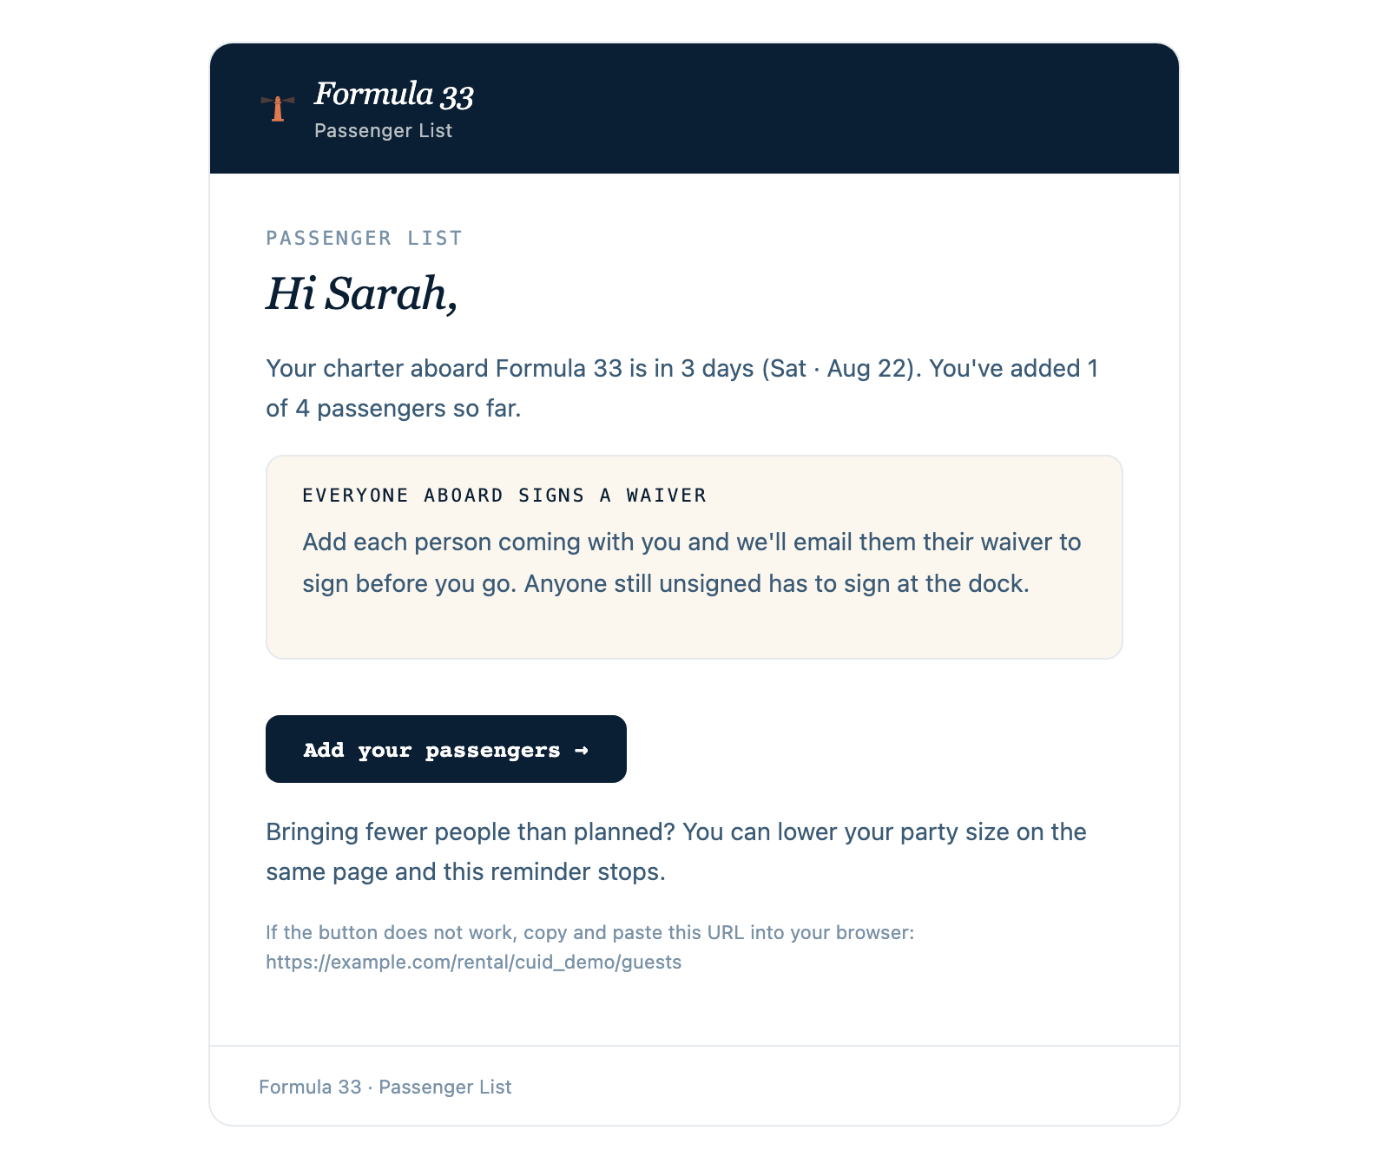Click the "same page and this reminder stops" line

click(465, 871)
